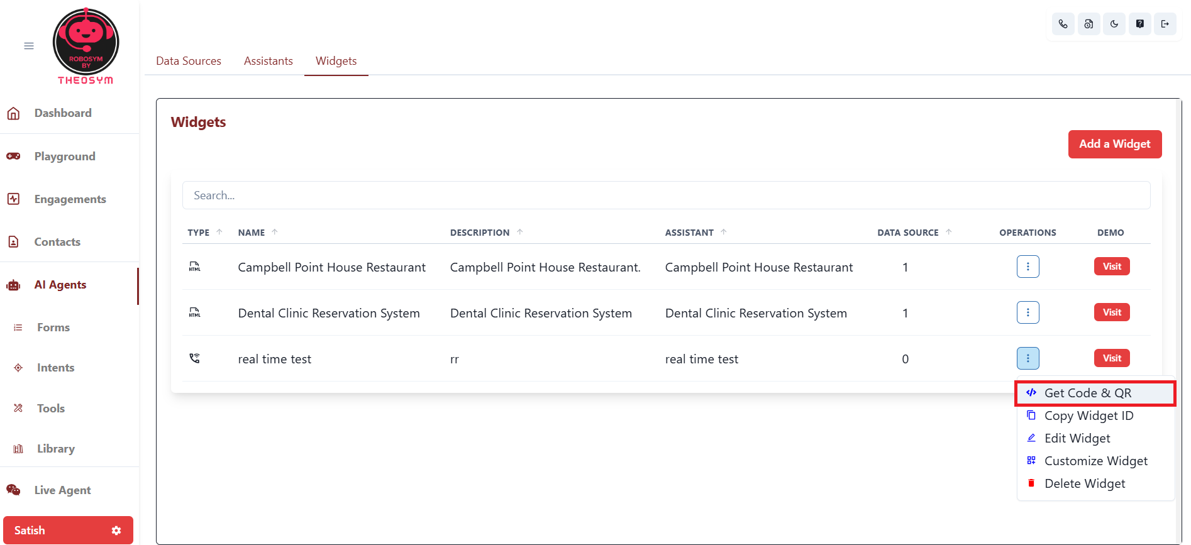The image size is (1191, 545).
Task: Click the Widgets panel heading
Action: 198,122
